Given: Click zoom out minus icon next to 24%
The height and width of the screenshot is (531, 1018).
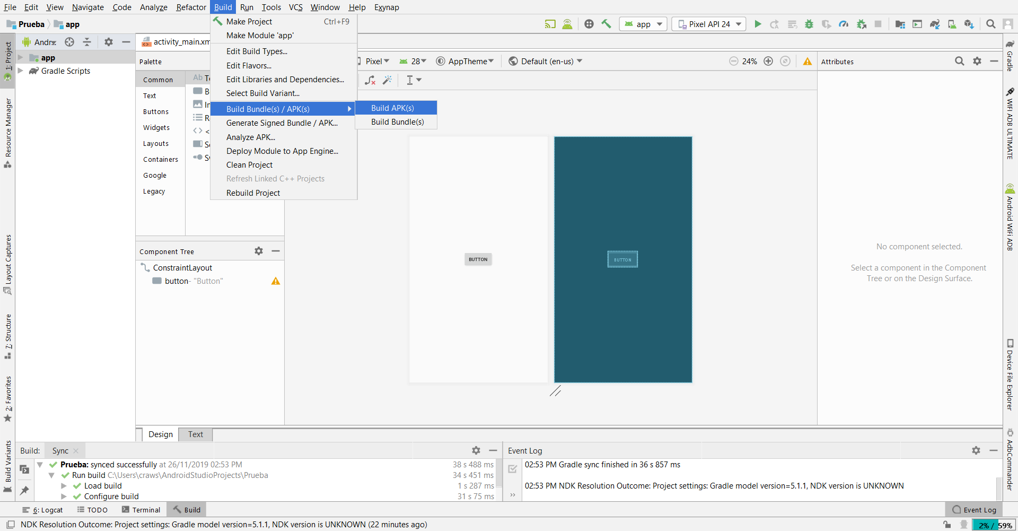Looking at the screenshot, I should click(x=734, y=61).
